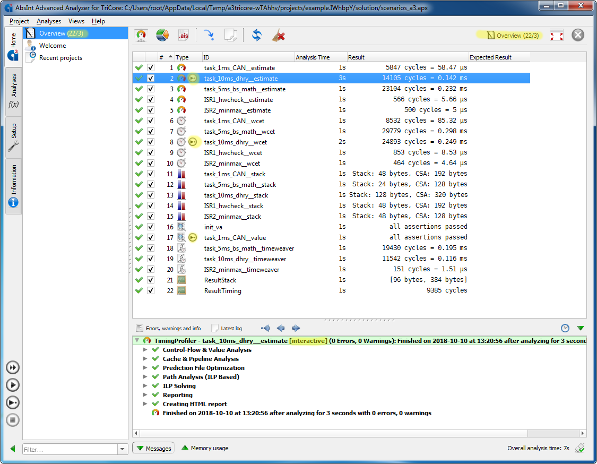Open the Project menu

pos(19,21)
